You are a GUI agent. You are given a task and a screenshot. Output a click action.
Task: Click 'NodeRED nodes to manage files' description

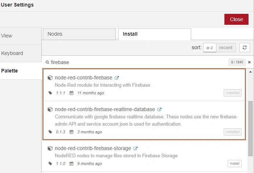[116, 156]
